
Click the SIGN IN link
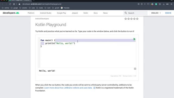168,13
